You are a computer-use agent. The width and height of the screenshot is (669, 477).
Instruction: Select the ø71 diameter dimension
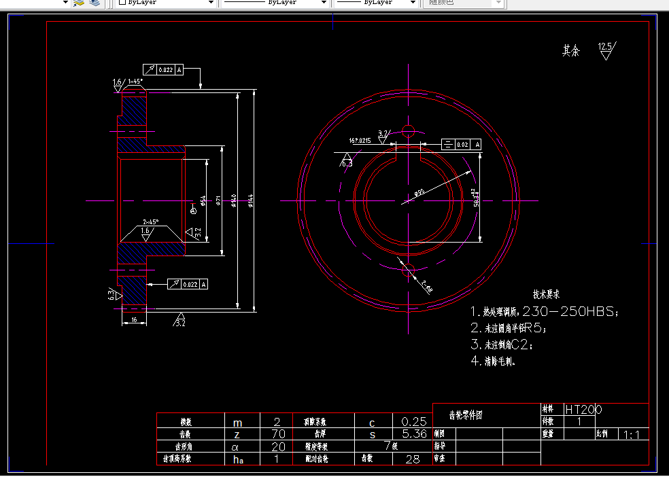click(218, 200)
